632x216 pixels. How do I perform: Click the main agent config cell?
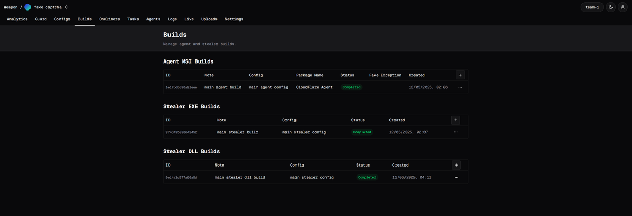pos(269,87)
